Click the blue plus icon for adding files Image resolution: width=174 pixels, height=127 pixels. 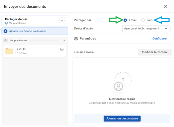tap(6, 31)
